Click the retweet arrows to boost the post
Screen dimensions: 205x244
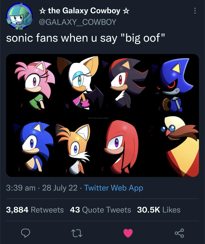pyautogui.click(x=77, y=233)
